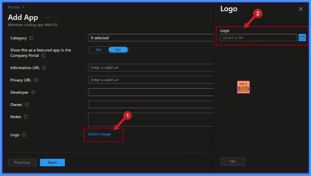Image resolution: width=311 pixels, height=176 pixels.
Task: Go to the Home breadcrumb
Action: [14, 7]
